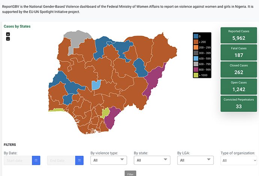The width and height of the screenshot is (259, 176).
Task: Select the Convicted Perpetrators card
Action: coord(239,103)
